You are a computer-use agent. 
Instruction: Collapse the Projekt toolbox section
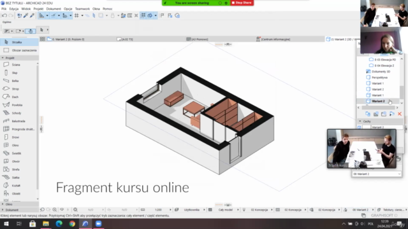pos(20,58)
